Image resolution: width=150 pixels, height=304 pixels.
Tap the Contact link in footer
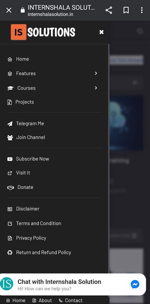pos(71,301)
